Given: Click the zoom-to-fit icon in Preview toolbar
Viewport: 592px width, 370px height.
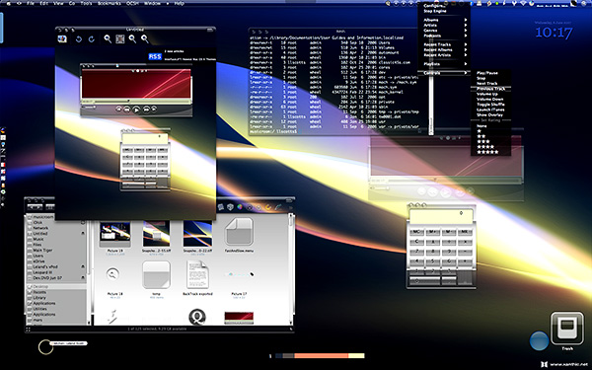Looking at the screenshot, I should (x=120, y=38).
